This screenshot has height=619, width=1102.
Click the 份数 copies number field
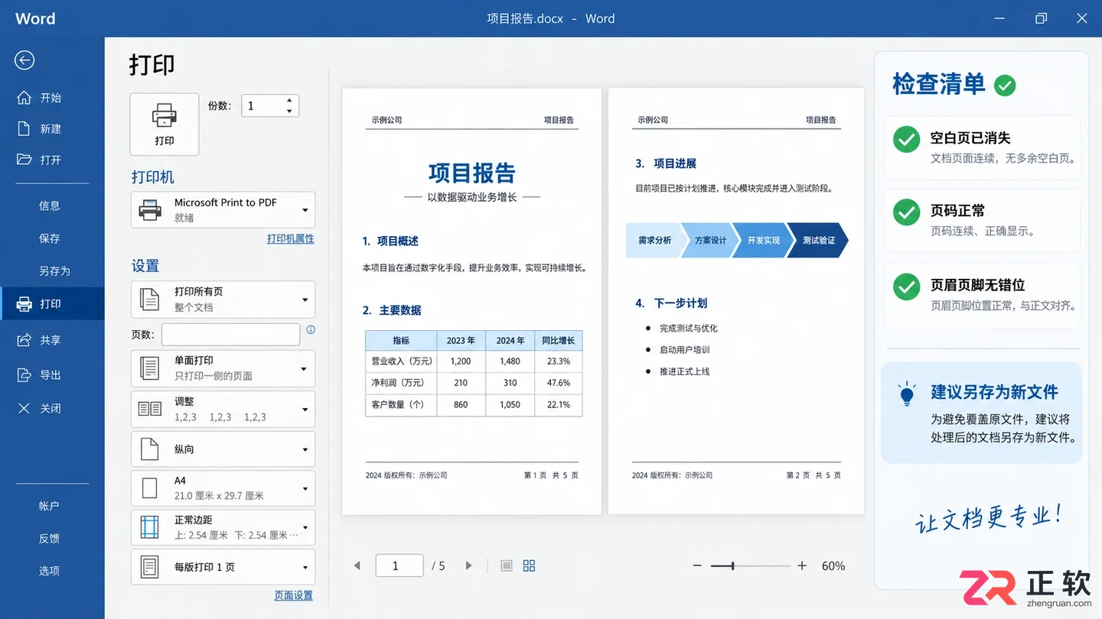pyautogui.click(x=262, y=106)
